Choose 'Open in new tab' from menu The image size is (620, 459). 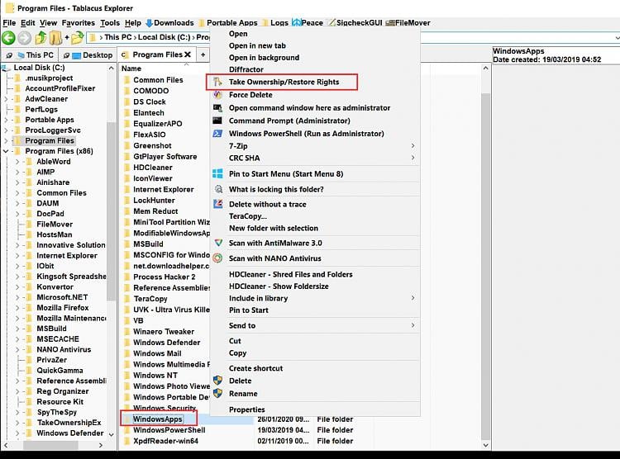pos(257,46)
